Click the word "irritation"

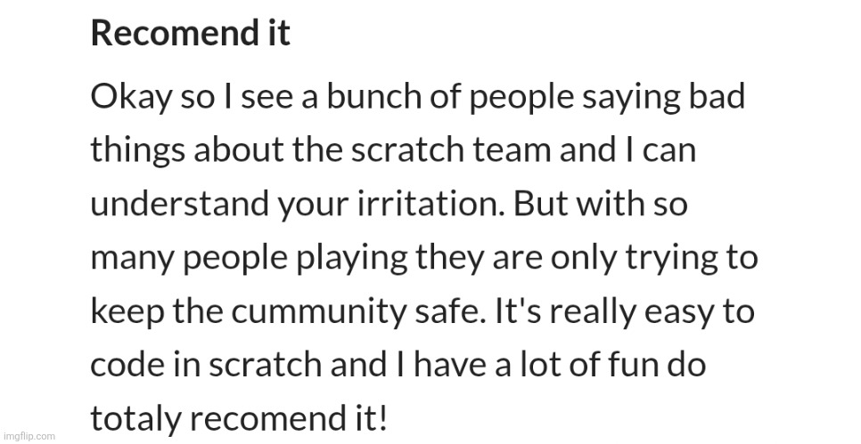point(430,205)
